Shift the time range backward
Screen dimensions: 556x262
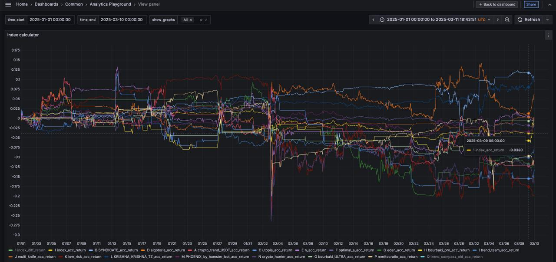point(373,20)
